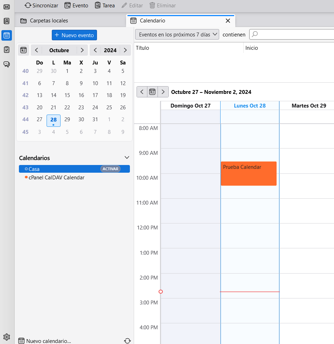Sync calendars using bottom refresh icon

[127, 340]
